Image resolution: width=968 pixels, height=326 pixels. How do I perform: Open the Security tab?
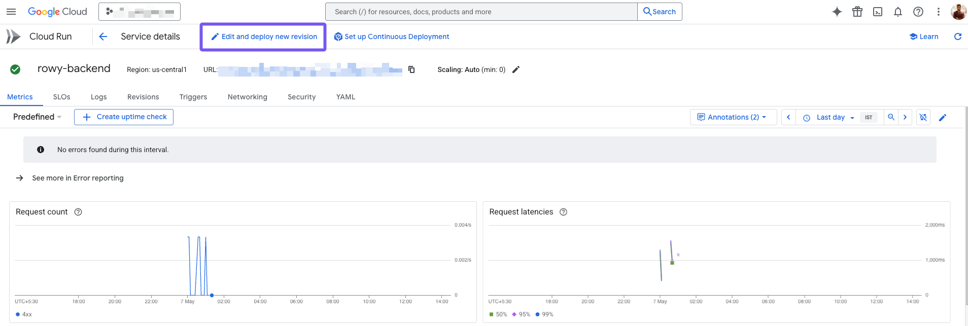tap(302, 97)
